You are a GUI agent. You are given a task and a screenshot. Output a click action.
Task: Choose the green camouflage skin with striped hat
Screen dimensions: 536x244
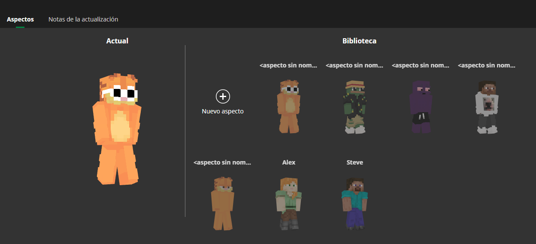pyautogui.click(x=354, y=107)
